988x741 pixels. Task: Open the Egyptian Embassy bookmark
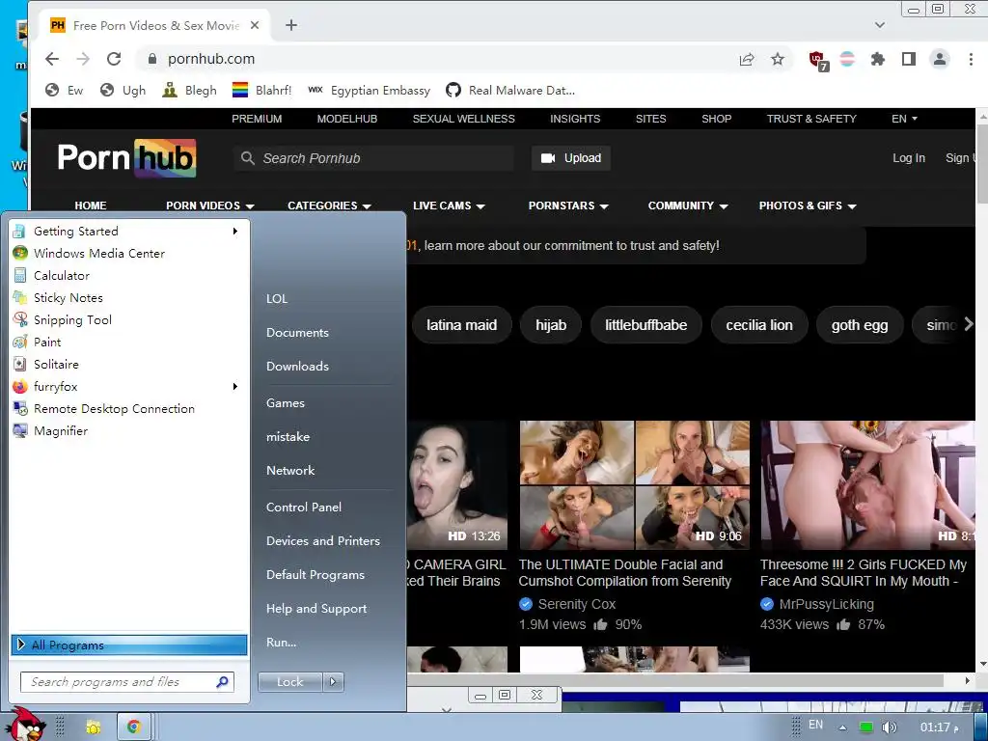[x=370, y=90]
